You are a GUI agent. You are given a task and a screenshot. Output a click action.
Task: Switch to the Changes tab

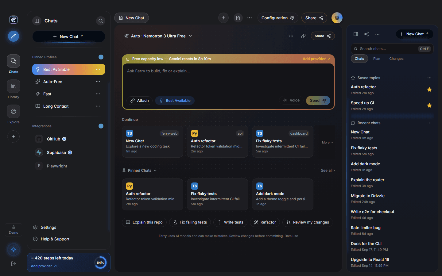[x=396, y=59]
